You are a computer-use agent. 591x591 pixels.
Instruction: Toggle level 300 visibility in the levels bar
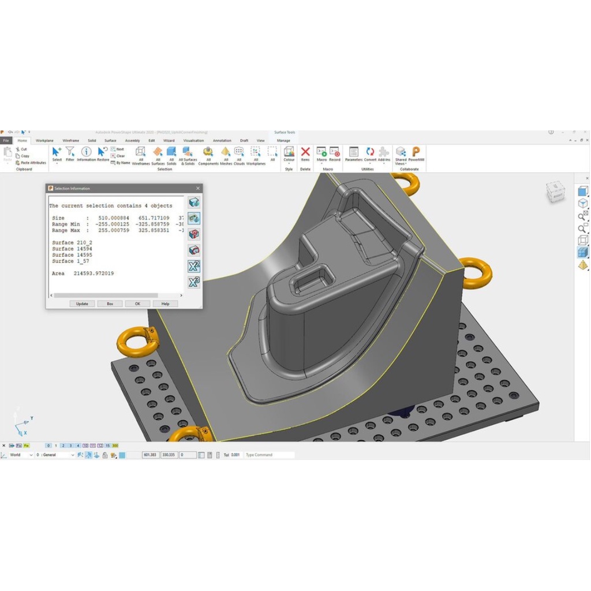click(x=115, y=446)
